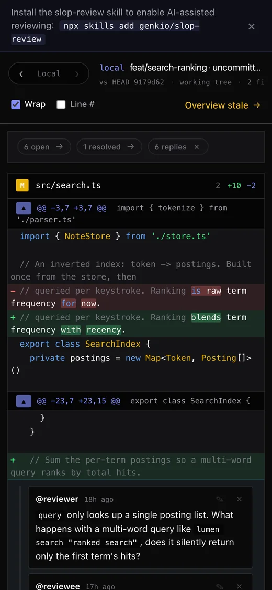Open the Local source selector
Screen dimensions: 272x590
[x=49, y=74]
